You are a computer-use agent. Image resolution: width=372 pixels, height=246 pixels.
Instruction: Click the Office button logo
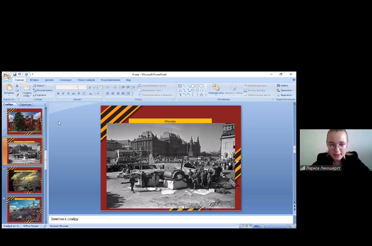[x=6, y=76]
